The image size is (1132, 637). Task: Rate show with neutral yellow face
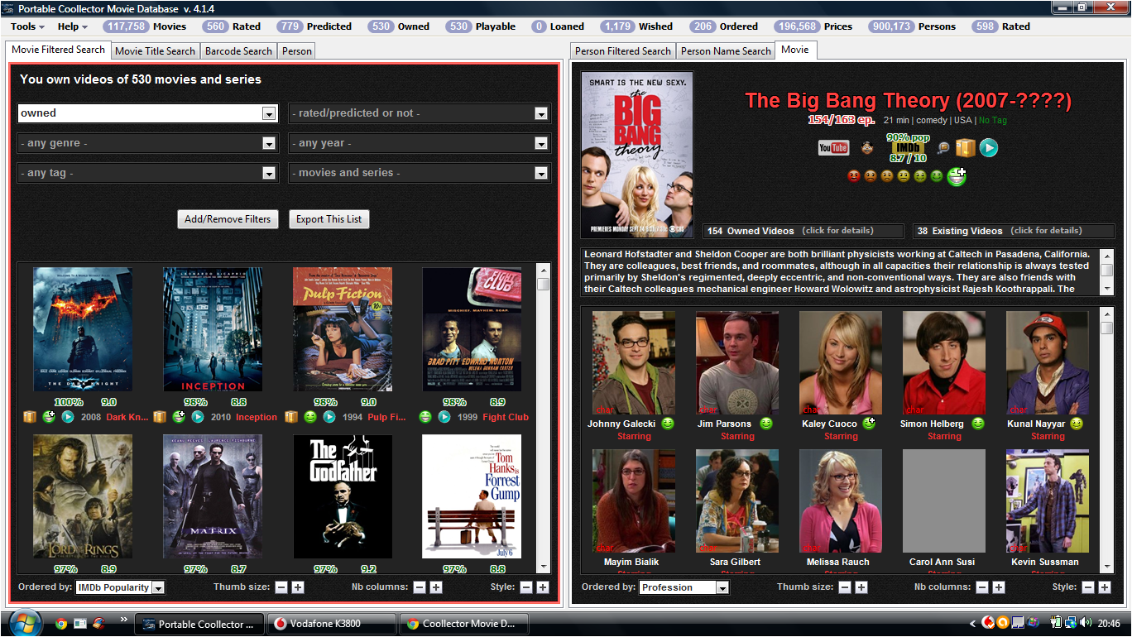click(904, 175)
